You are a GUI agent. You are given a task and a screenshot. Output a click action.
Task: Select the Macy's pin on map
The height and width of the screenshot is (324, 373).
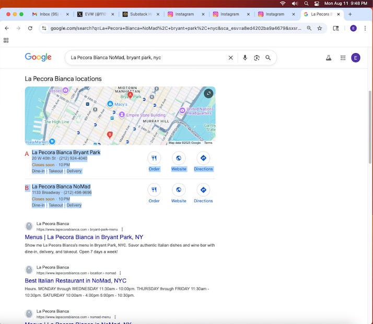click(x=110, y=104)
